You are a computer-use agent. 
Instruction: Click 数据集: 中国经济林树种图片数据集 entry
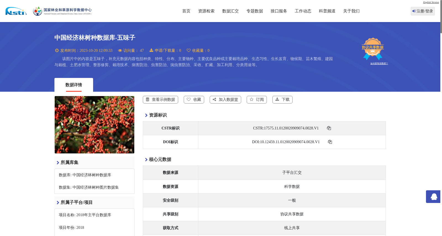pos(89,188)
